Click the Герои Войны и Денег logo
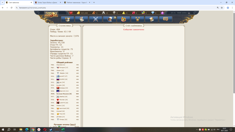This screenshot has width=235, height=132. (x=51, y=14)
